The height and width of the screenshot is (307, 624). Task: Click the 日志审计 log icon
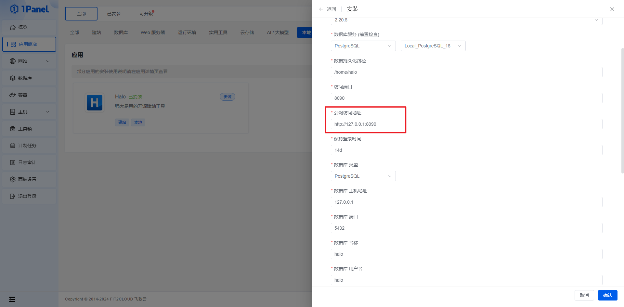13,162
